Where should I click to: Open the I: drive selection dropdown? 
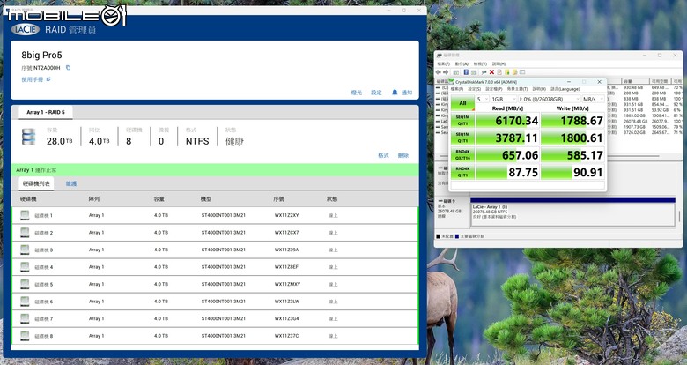click(x=550, y=99)
